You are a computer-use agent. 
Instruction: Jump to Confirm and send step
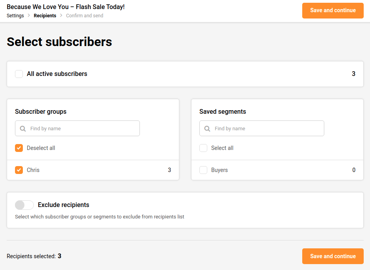(x=85, y=16)
